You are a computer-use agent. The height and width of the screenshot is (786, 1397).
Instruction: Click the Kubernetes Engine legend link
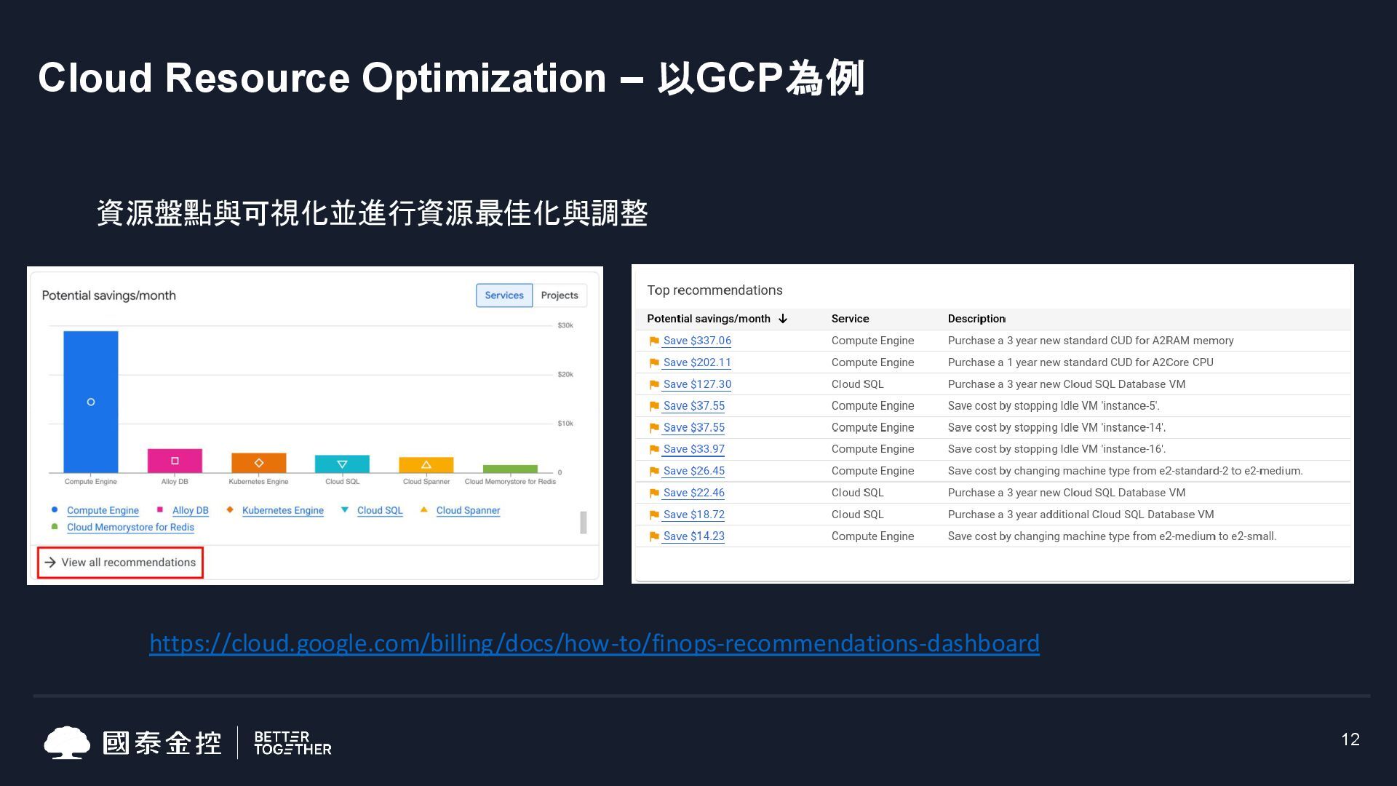(x=283, y=510)
